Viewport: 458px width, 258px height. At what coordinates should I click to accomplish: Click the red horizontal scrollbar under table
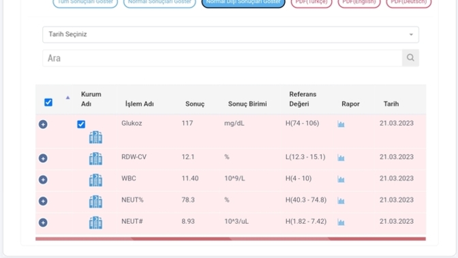pyautogui.click(x=230, y=239)
